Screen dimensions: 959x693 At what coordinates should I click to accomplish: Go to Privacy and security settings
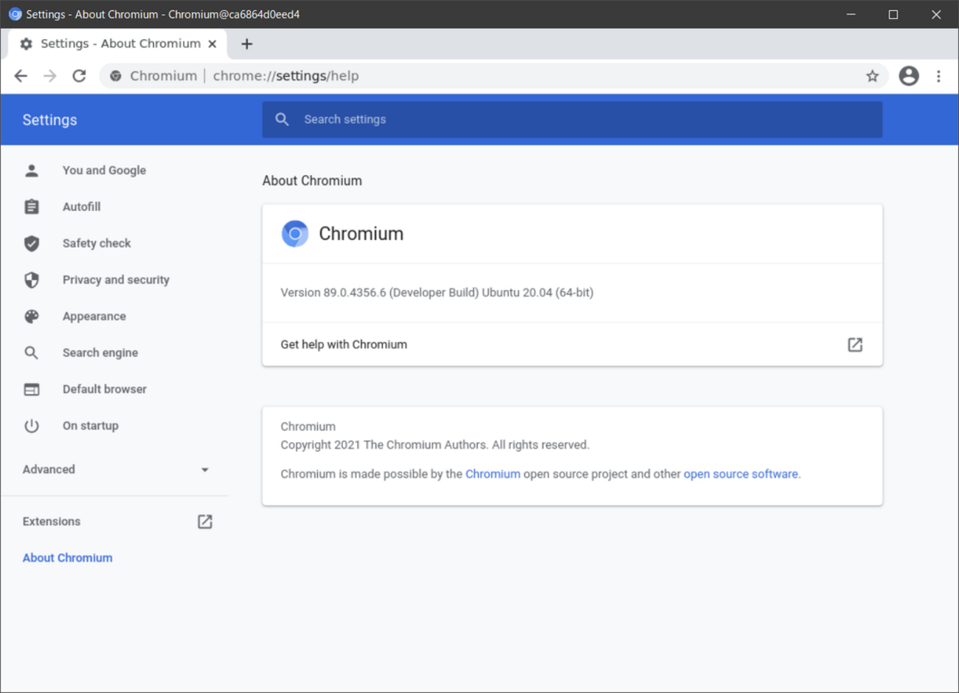pyautogui.click(x=116, y=280)
